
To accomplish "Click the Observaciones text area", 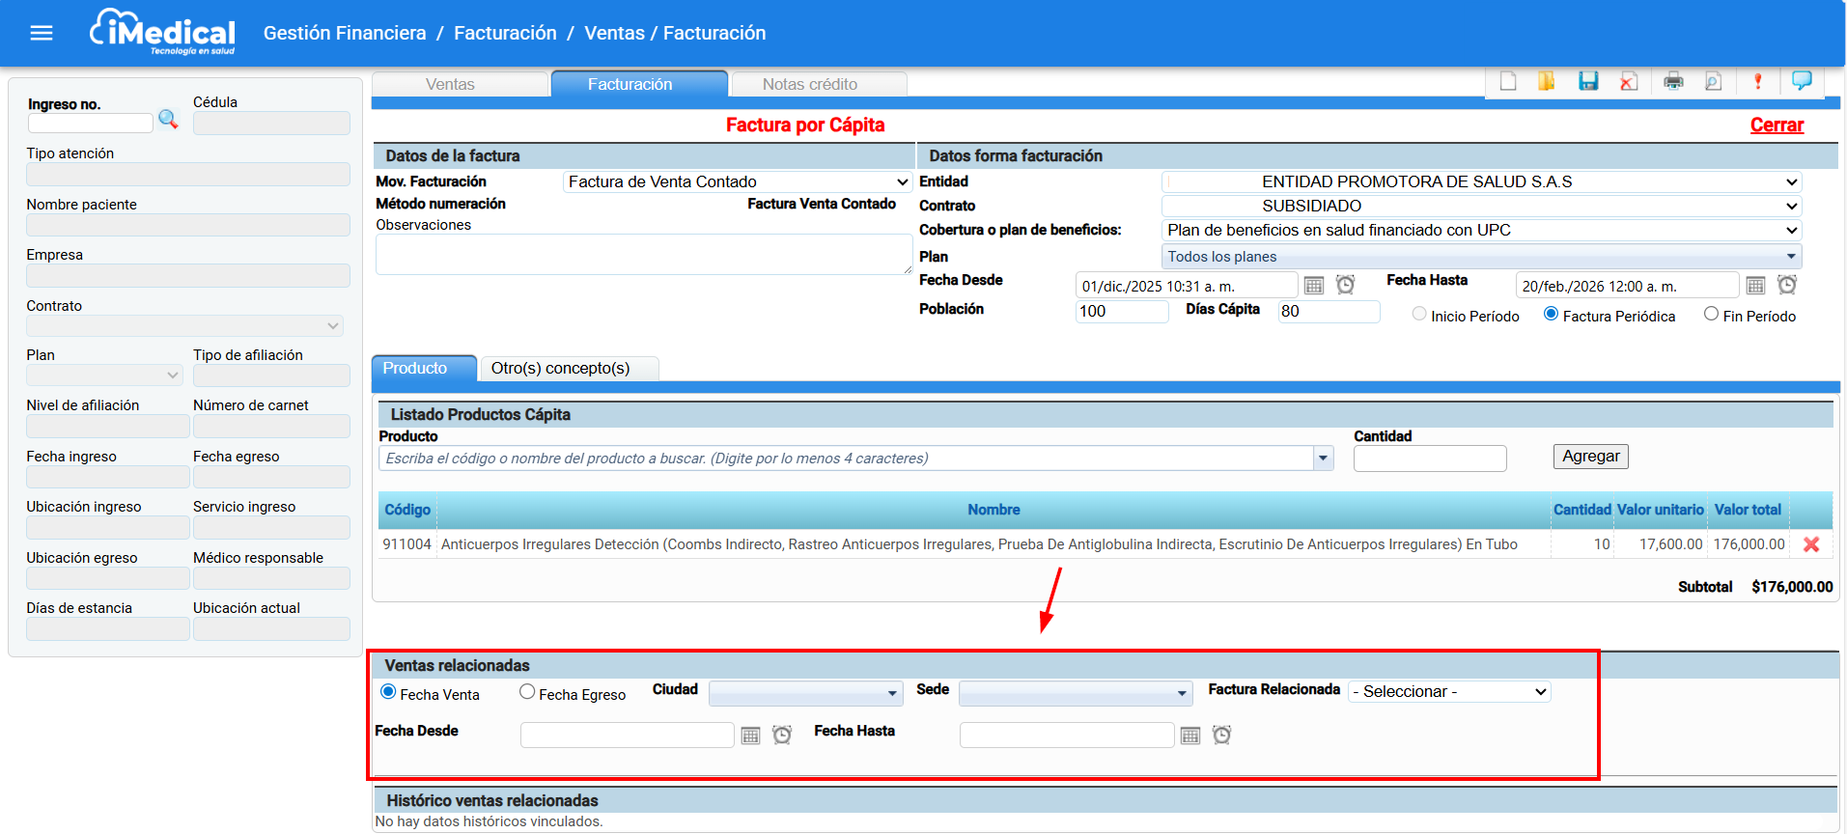I will pos(643,255).
